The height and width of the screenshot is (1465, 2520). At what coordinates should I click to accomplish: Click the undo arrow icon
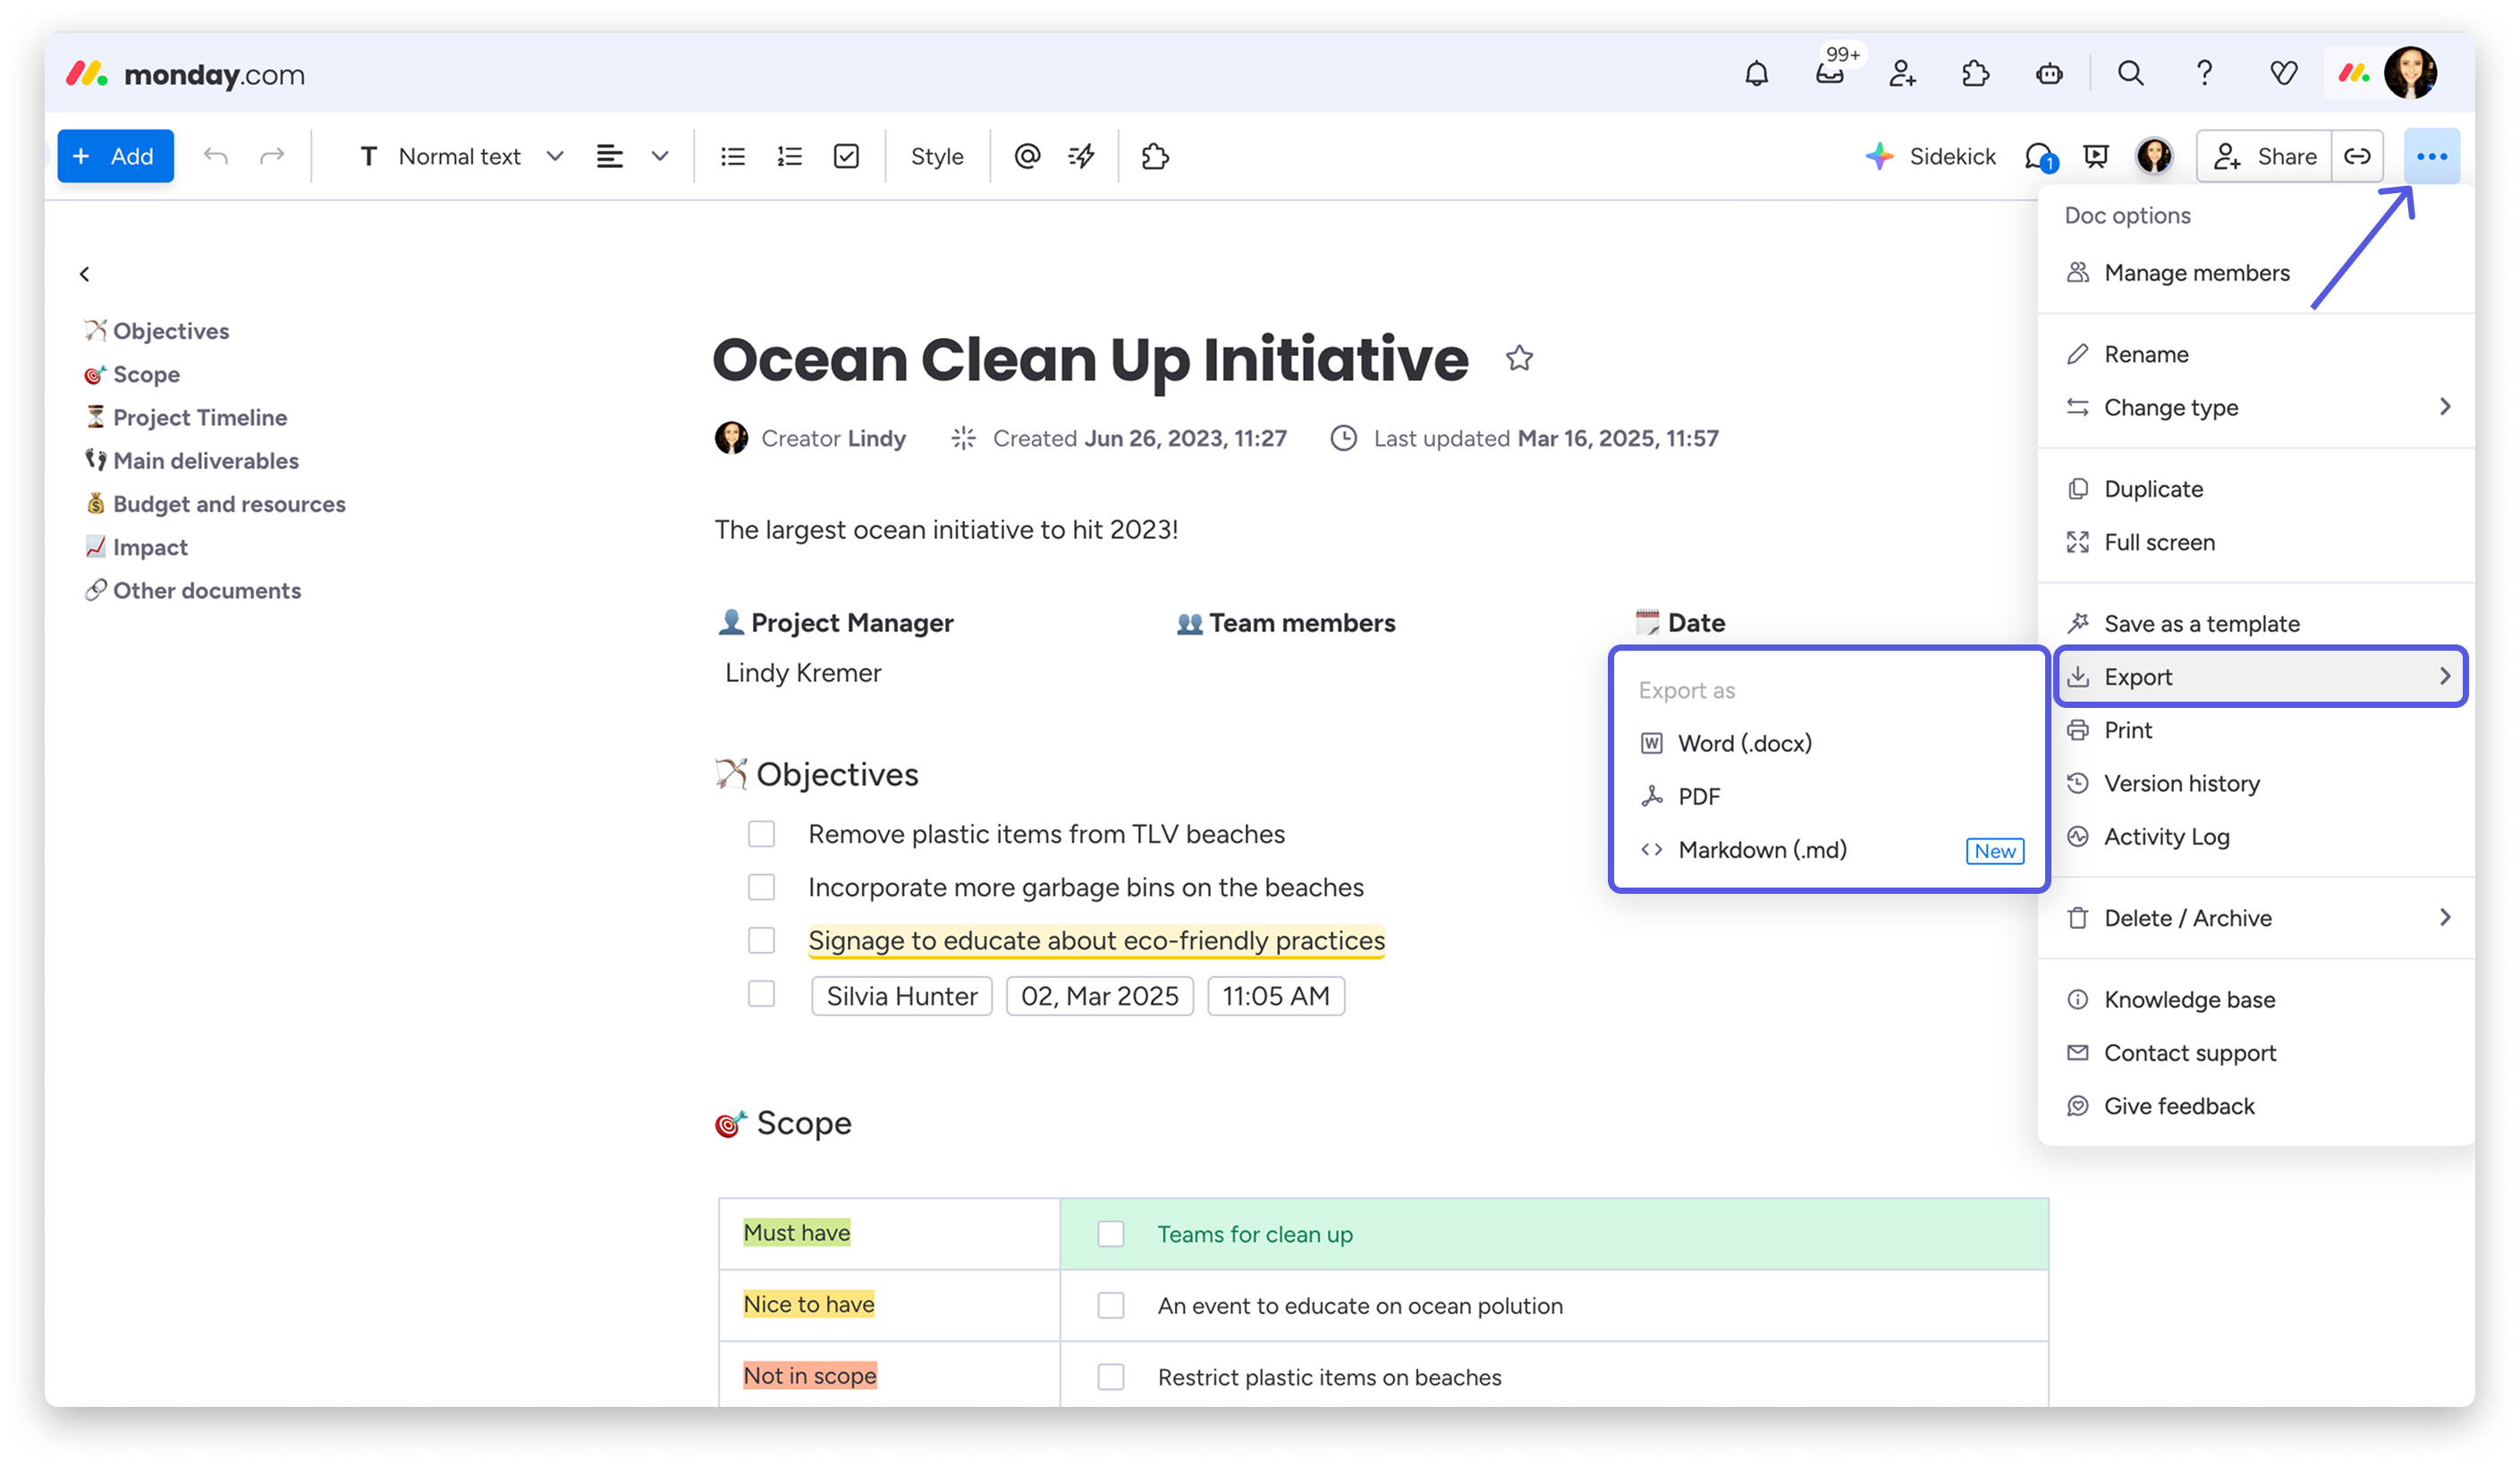point(215,156)
